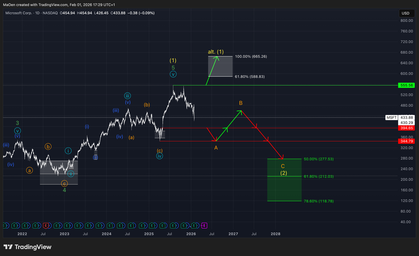This screenshot has width=419, height=256.
Task: Click the TradingView logo in the footer
Action: click(8, 247)
